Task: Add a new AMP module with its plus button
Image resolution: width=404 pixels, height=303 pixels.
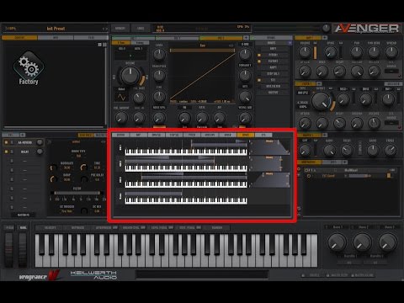Action: click(325, 38)
